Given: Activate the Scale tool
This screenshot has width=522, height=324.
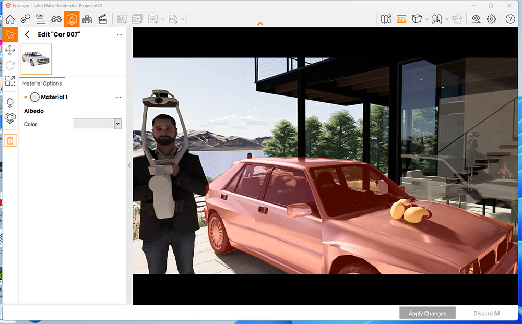Looking at the screenshot, I should (x=10, y=81).
